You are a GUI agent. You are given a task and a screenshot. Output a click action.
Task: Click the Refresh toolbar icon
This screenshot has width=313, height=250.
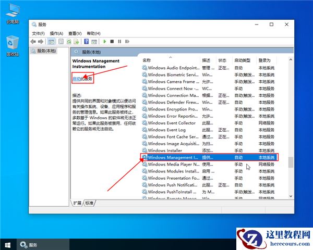(69, 42)
